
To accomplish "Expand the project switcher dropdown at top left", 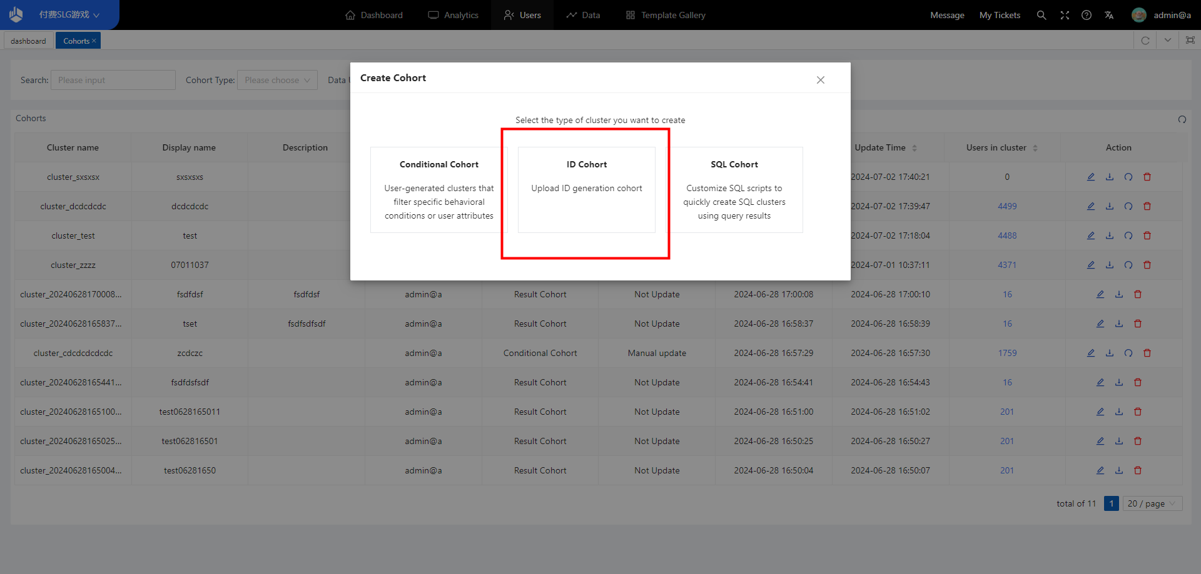I will click(69, 15).
